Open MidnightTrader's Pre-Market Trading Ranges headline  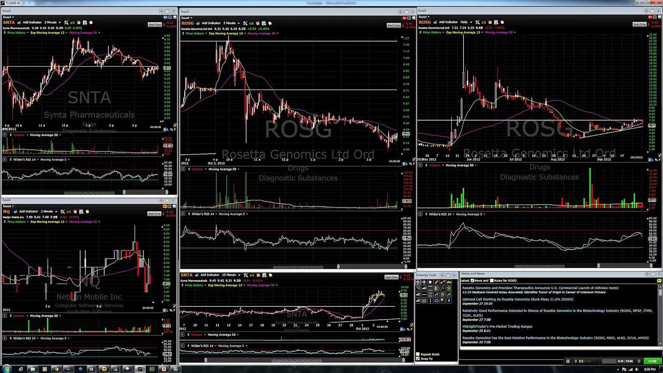[497, 326]
